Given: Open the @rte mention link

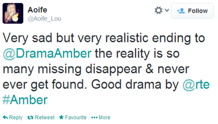Looking at the screenshot, I should pos(196,84).
